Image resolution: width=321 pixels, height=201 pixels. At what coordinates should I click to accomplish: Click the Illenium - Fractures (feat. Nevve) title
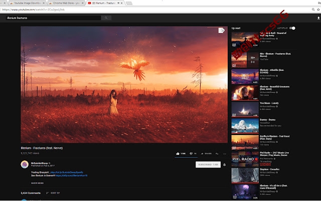point(42,148)
